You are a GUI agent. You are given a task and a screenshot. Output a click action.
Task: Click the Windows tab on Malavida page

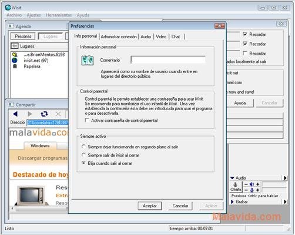point(40,145)
